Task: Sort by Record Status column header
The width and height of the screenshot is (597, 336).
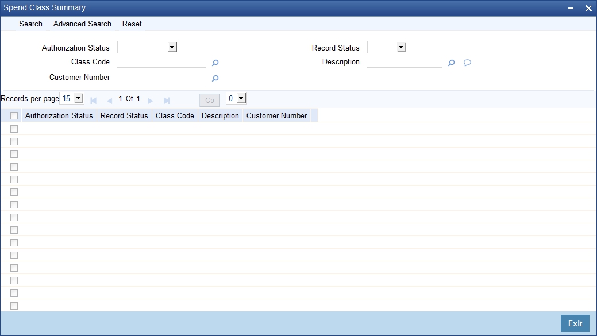Action: tap(124, 115)
